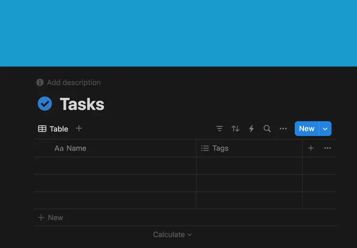The image size is (357, 248).
Task: Open the Calculate dropdown
Action: 172,234
